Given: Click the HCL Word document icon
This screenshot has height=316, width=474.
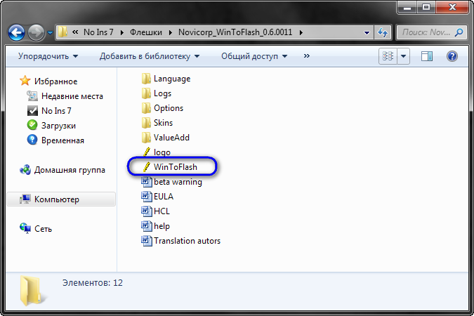Looking at the screenshot, I should pos(147,211).
